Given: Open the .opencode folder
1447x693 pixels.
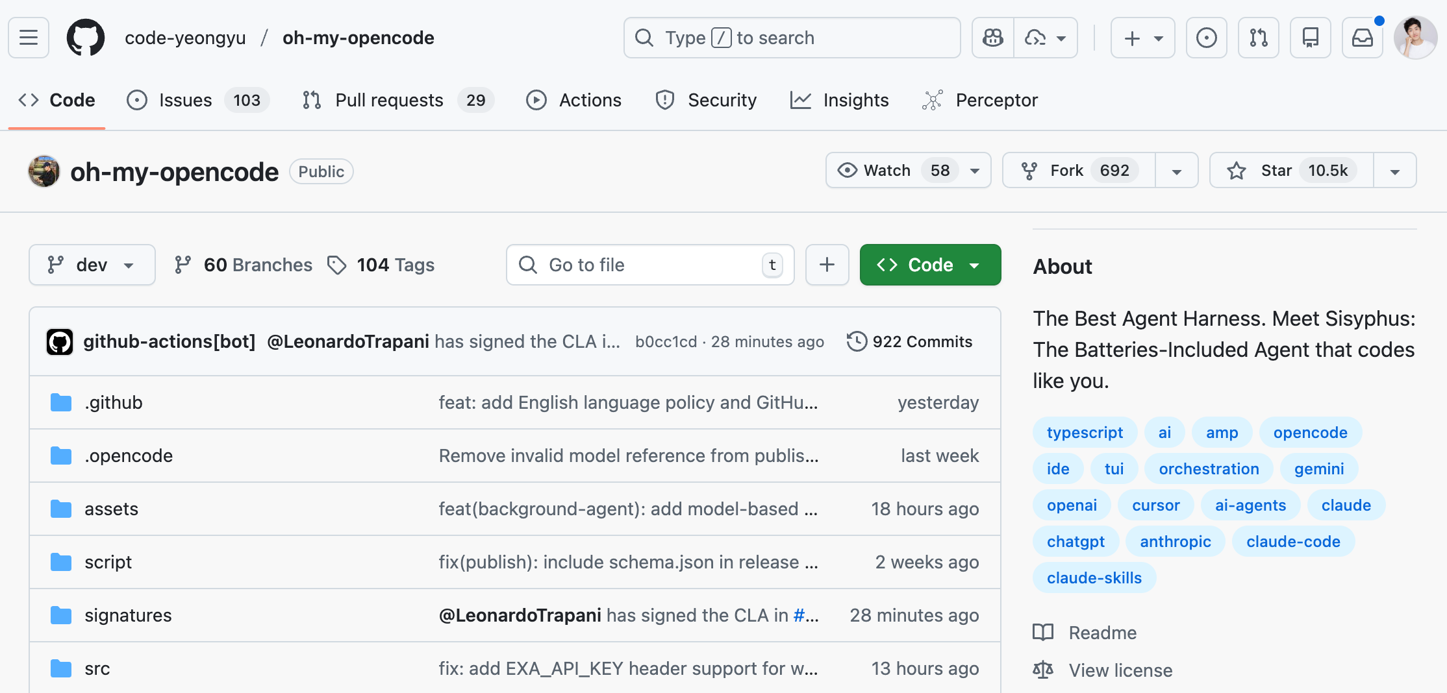Looking at the screenshot, I should (x=129, y=456).
